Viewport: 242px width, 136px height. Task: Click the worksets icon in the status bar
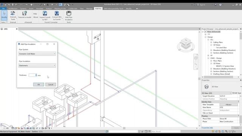click(x=107, y=131)
